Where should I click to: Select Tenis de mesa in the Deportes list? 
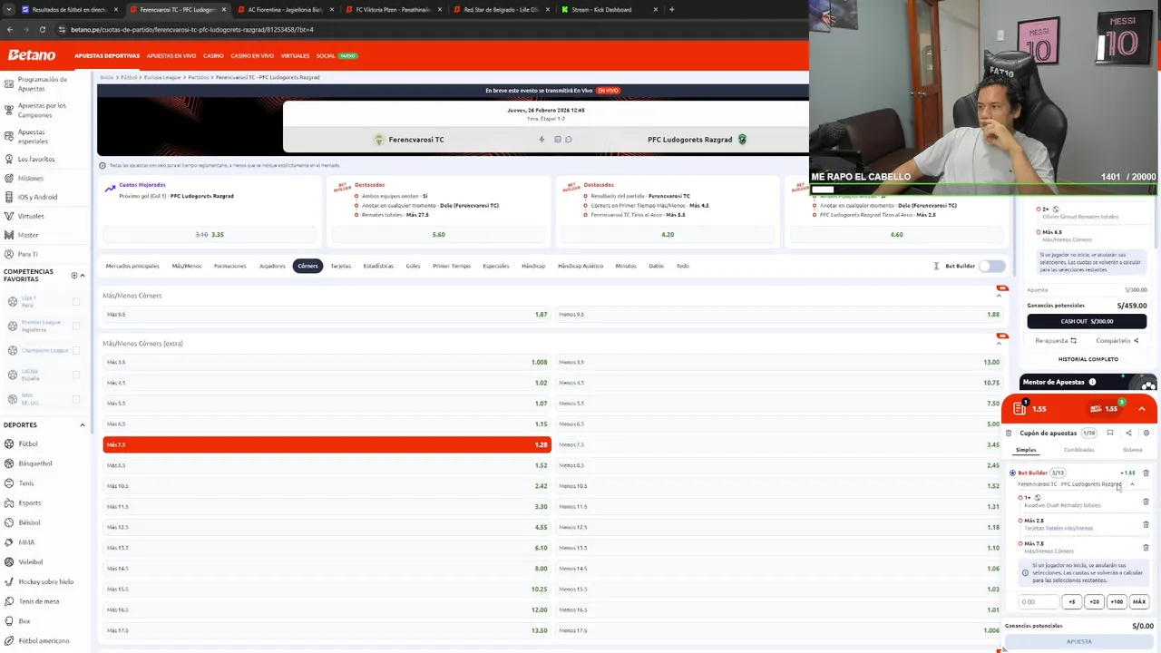[x=38, y=601]
